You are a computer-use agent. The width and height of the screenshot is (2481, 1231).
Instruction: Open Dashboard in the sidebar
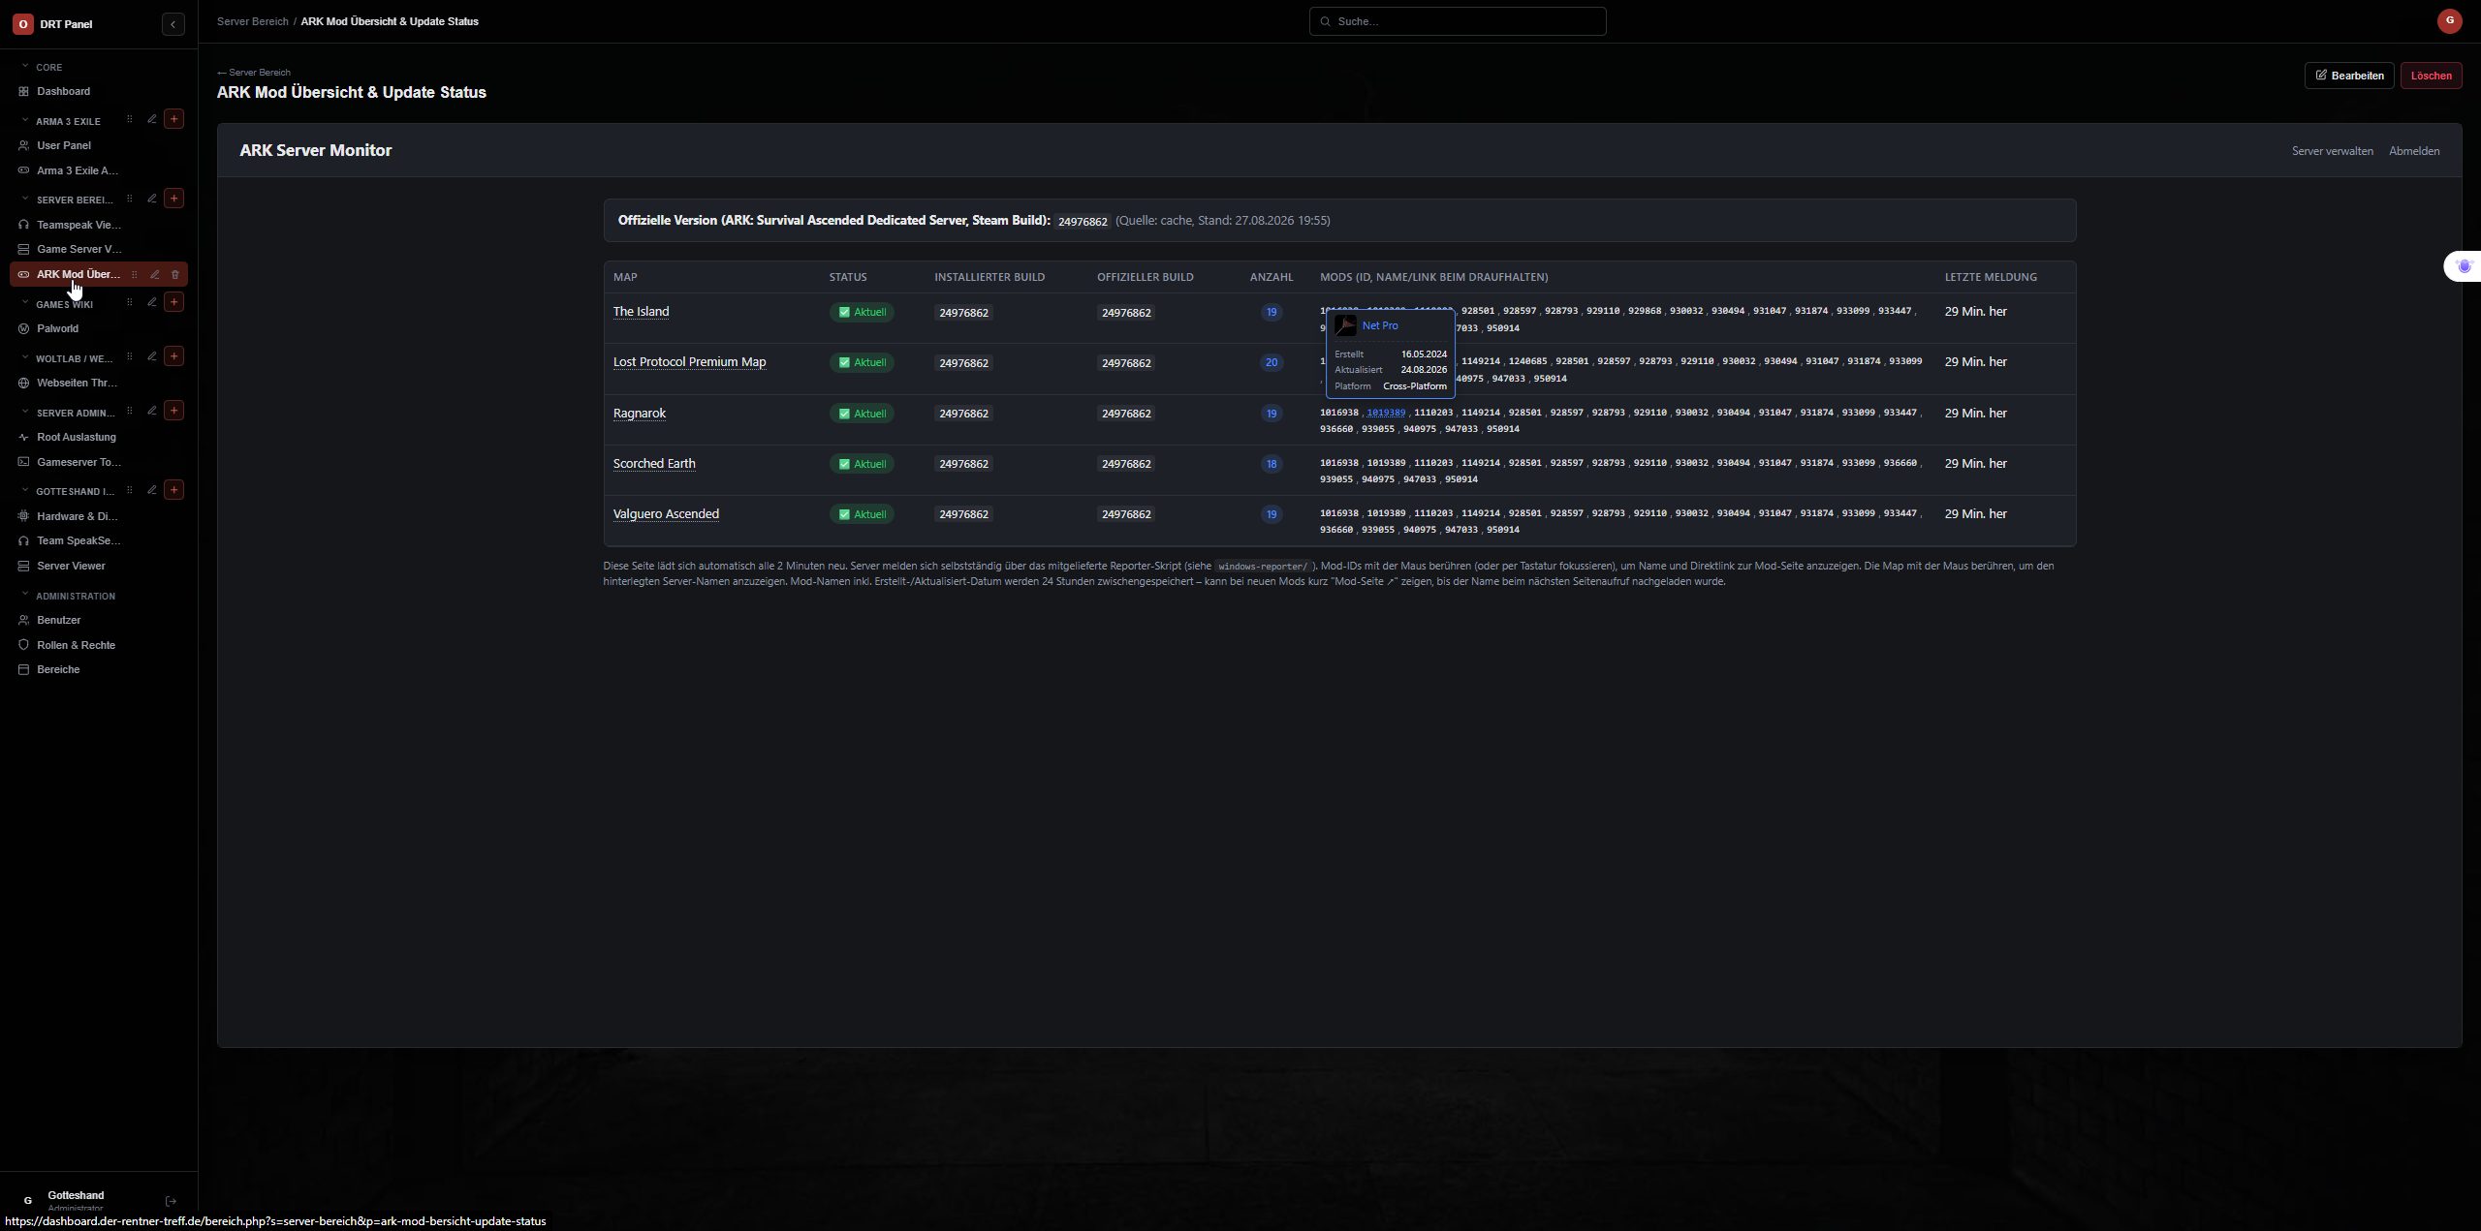99,91
